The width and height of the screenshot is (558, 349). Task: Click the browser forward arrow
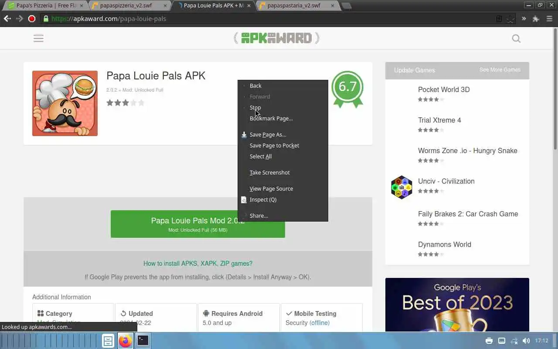tap(20, 19)
